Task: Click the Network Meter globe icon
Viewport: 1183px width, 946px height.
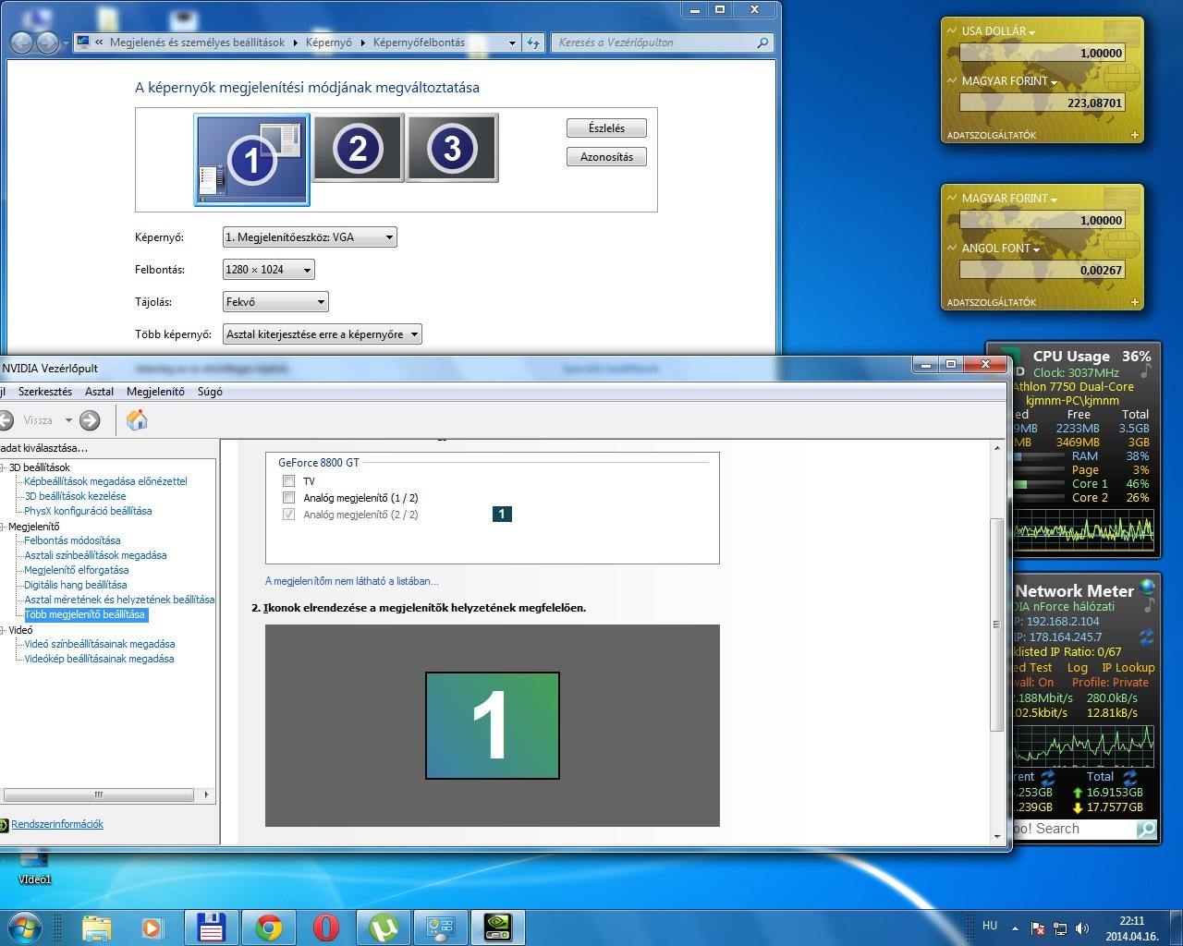Action: click(x=1147, y=587)
